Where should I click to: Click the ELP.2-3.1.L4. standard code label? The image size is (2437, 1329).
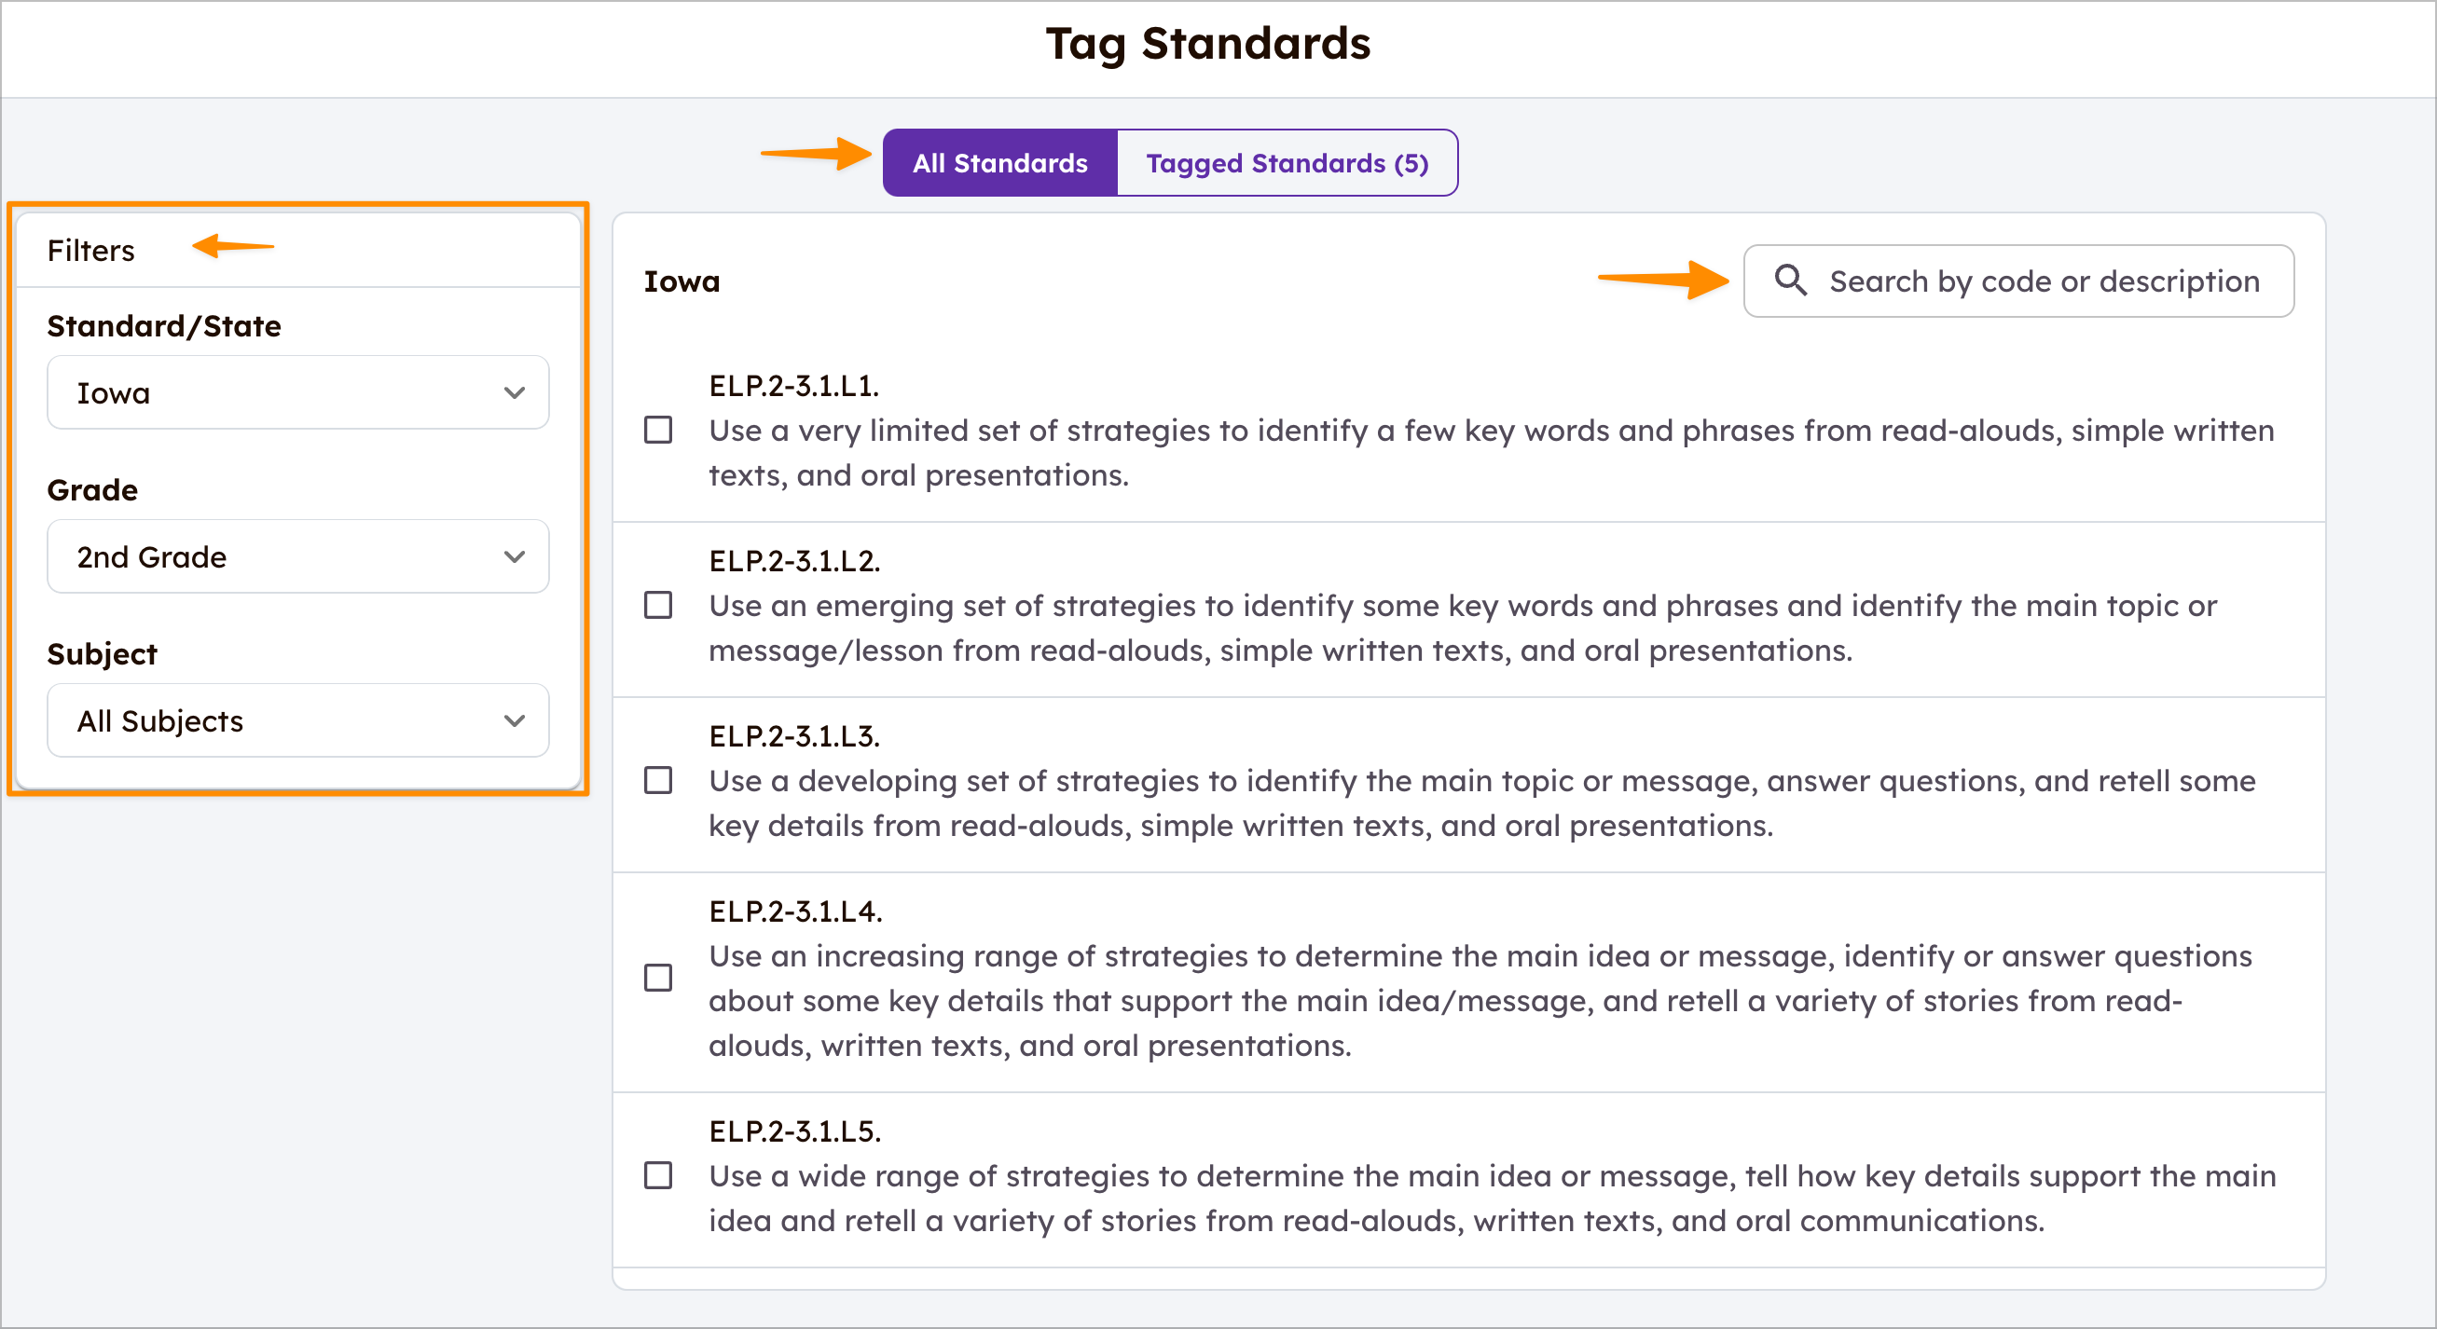click(794, 911)
